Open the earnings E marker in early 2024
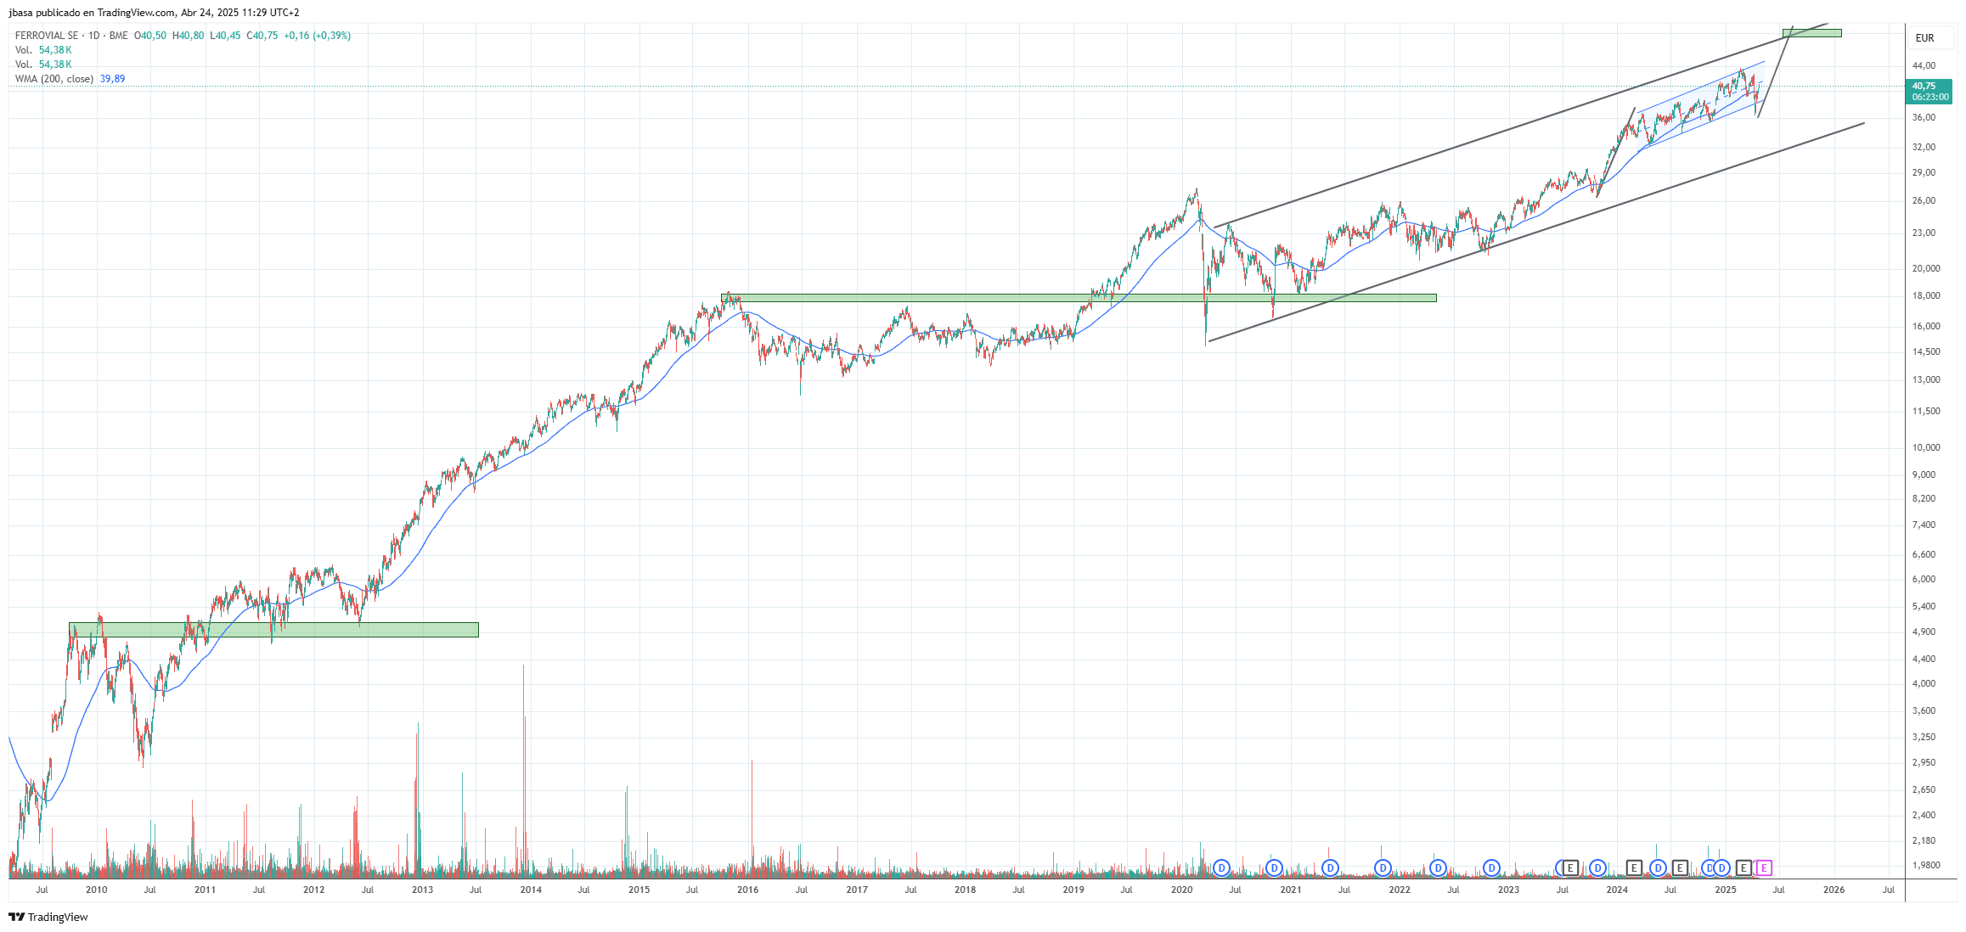Image resolution: width=1966 pixels, height=932 pixels. click(1634, 867)
